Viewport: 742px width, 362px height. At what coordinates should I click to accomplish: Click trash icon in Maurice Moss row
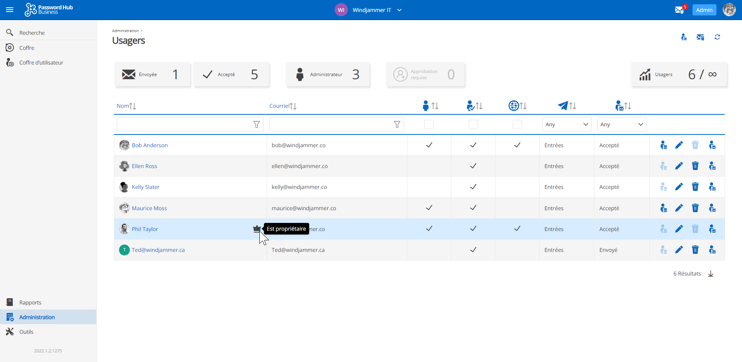coord(695,208)
